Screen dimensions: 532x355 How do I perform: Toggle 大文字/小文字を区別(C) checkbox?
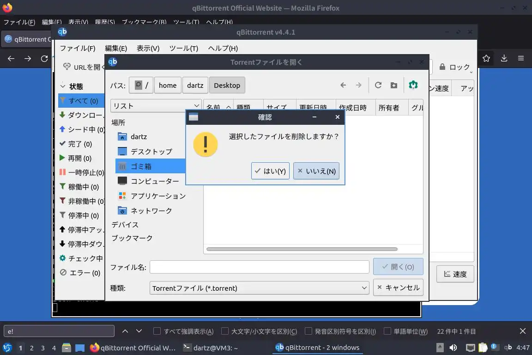click(x=224, y=331)
